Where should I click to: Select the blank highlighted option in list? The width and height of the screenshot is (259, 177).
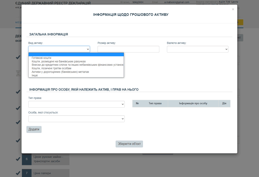coord(76,54)
